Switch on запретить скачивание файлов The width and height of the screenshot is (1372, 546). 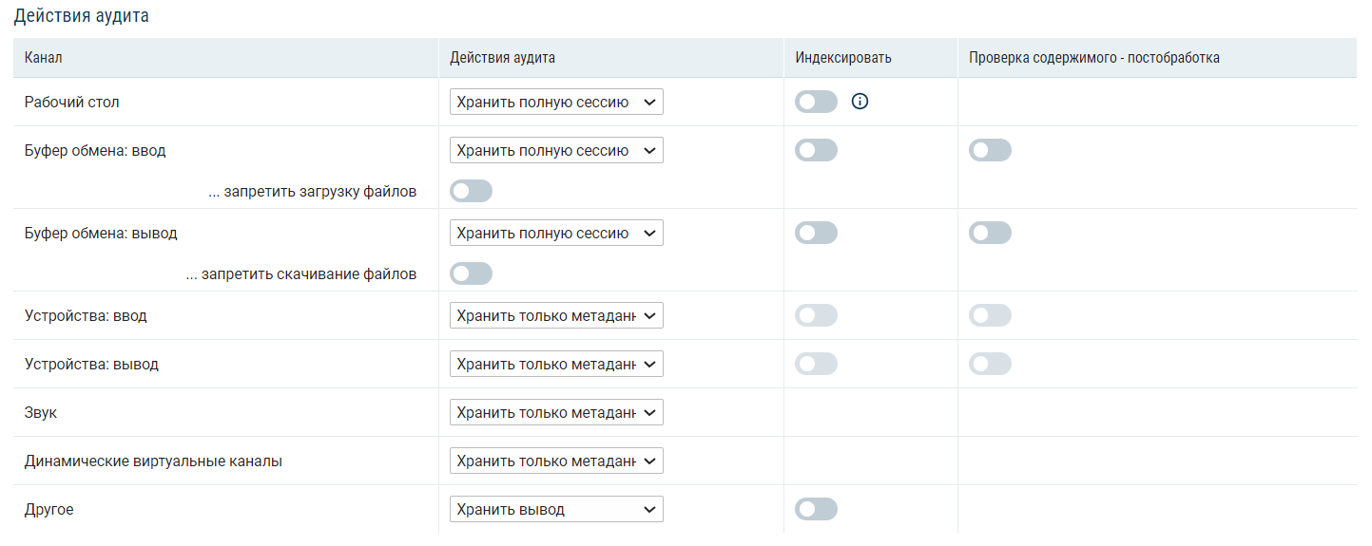(x=471, y=273)
